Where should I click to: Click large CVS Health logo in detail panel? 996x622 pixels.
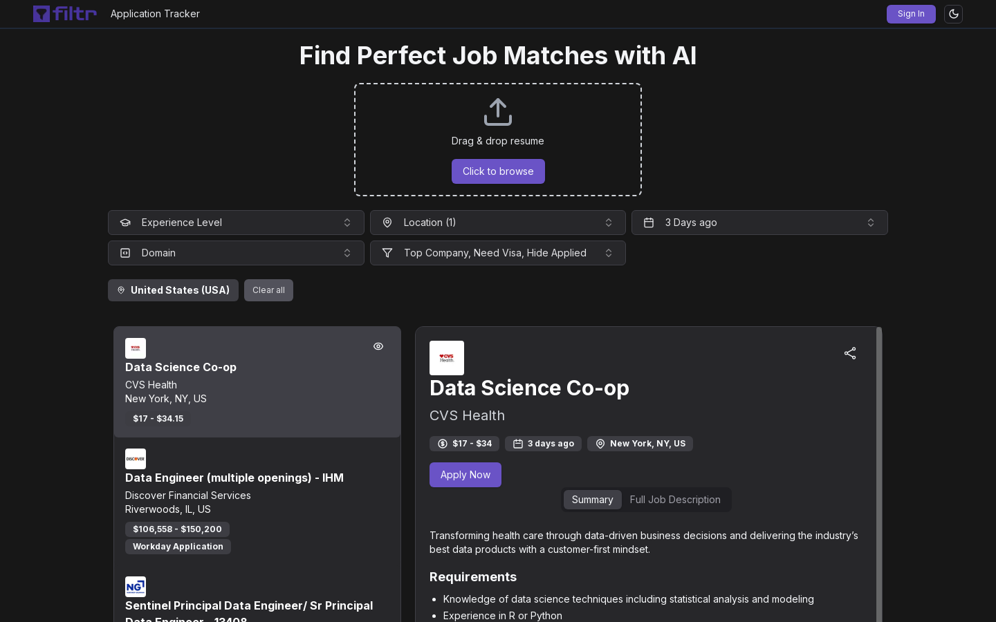[x=447, y=358]
